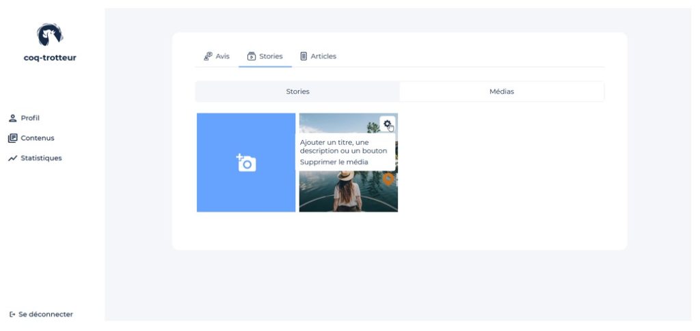Click the Stories play icon in top tab

coord(252,56)
